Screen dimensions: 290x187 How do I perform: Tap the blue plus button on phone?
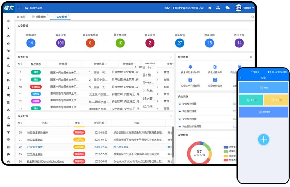pyautogui.click(x=263, y=139)
